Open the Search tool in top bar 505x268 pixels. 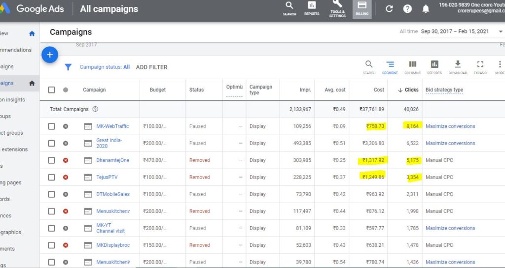tap(289, 9)
